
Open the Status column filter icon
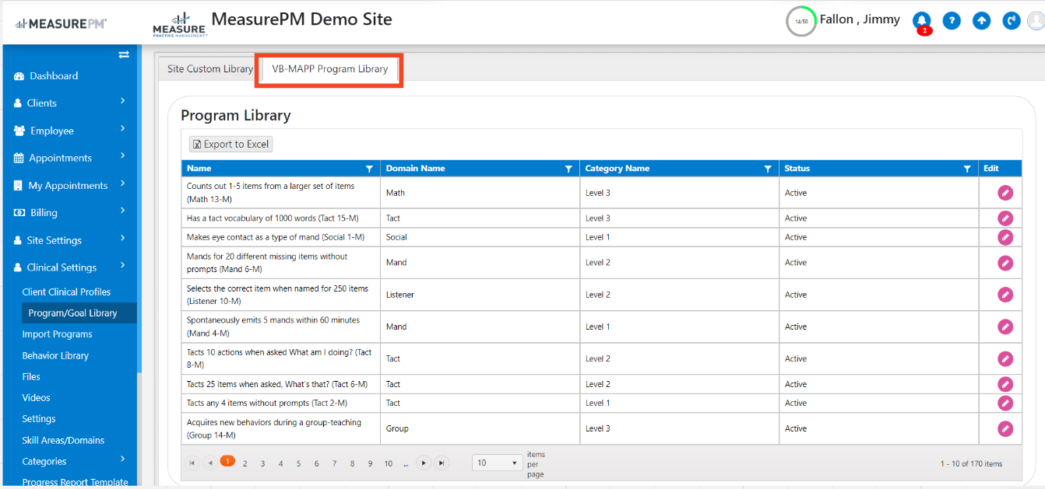tap(967, 169)
